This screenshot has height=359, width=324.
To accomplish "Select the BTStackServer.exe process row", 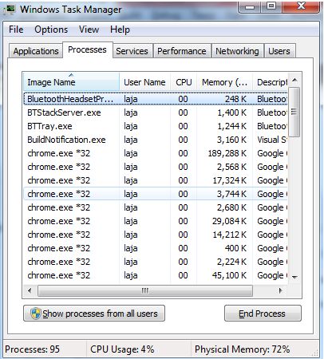I will pyautogui.click(x=156, y=112).
